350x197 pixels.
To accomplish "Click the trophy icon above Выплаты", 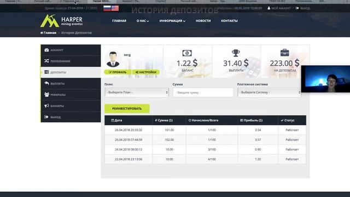I will tap(236, 53).
